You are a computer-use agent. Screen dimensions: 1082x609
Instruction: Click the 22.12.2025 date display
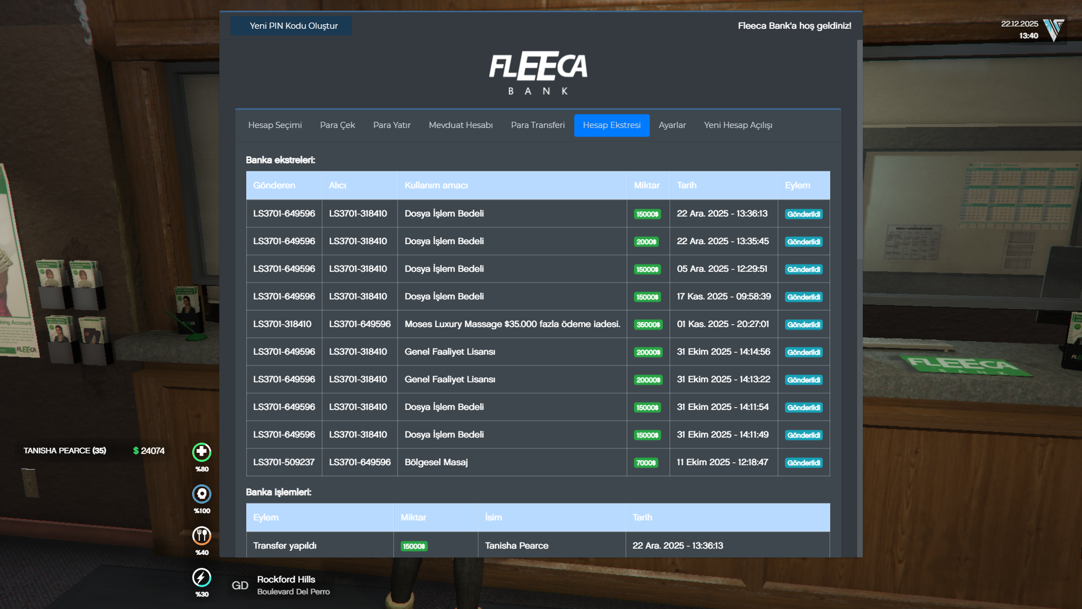pyautogui.click(x=1019, y=24)
